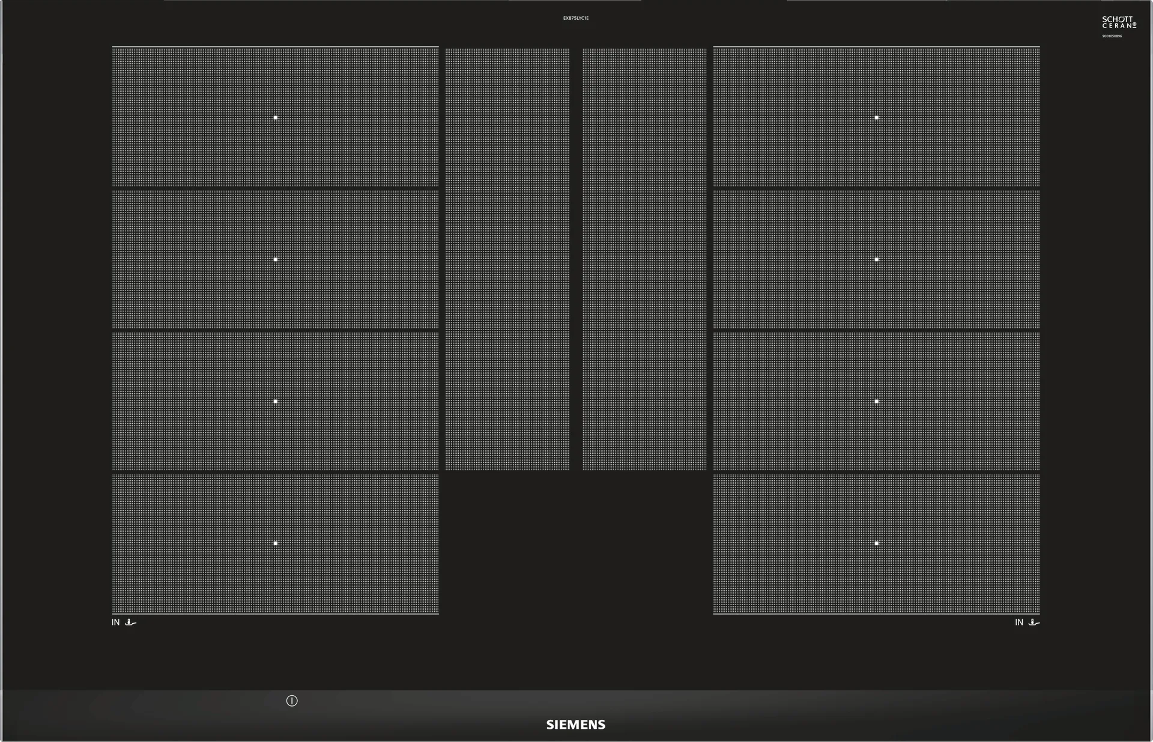Click the right narrow center cooking strip
The image size is (1153, 742).
coord(644,259)
